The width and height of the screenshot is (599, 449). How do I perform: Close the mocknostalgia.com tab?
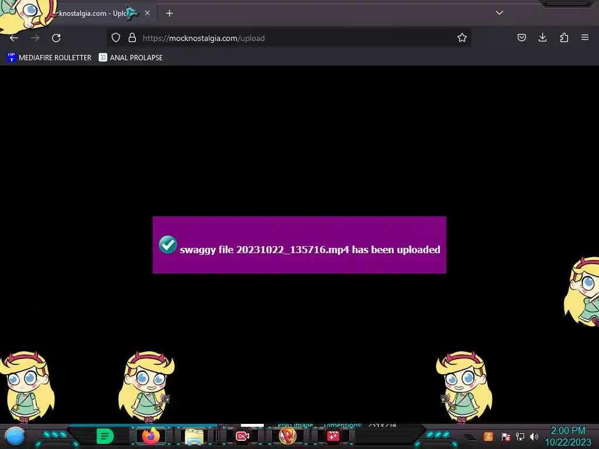pos(147,13)
